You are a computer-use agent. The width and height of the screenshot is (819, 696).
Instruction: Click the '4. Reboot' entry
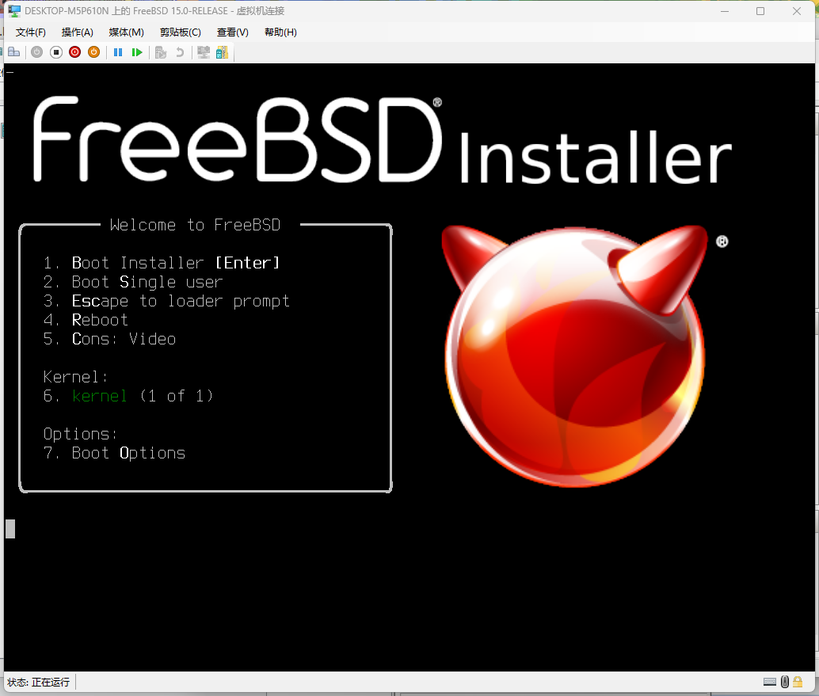86,320
